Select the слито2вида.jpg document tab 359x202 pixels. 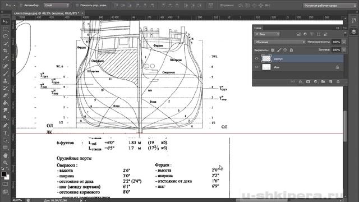tap(46, 13)
